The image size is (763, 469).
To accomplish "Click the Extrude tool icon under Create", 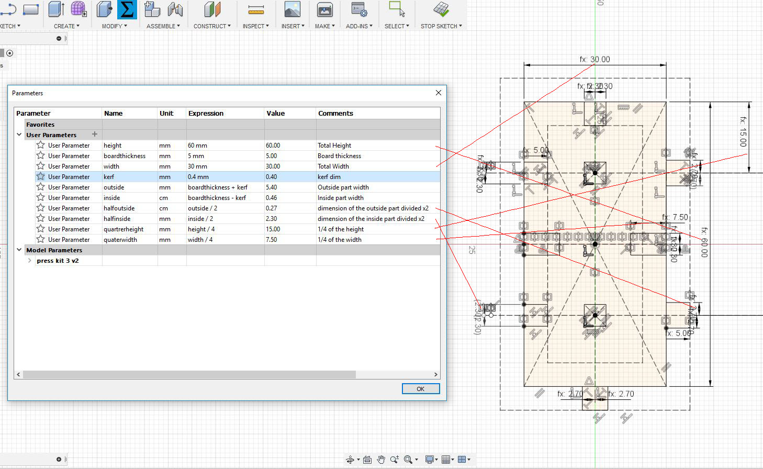I will [56, 9].
